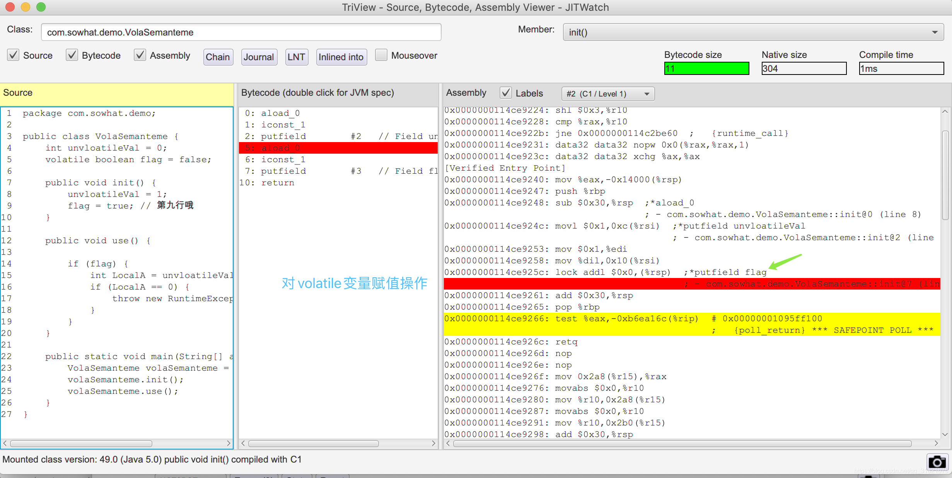Click the green Bytecode size bar
This screenshot has width=952, height=478.
coord(706,69)
